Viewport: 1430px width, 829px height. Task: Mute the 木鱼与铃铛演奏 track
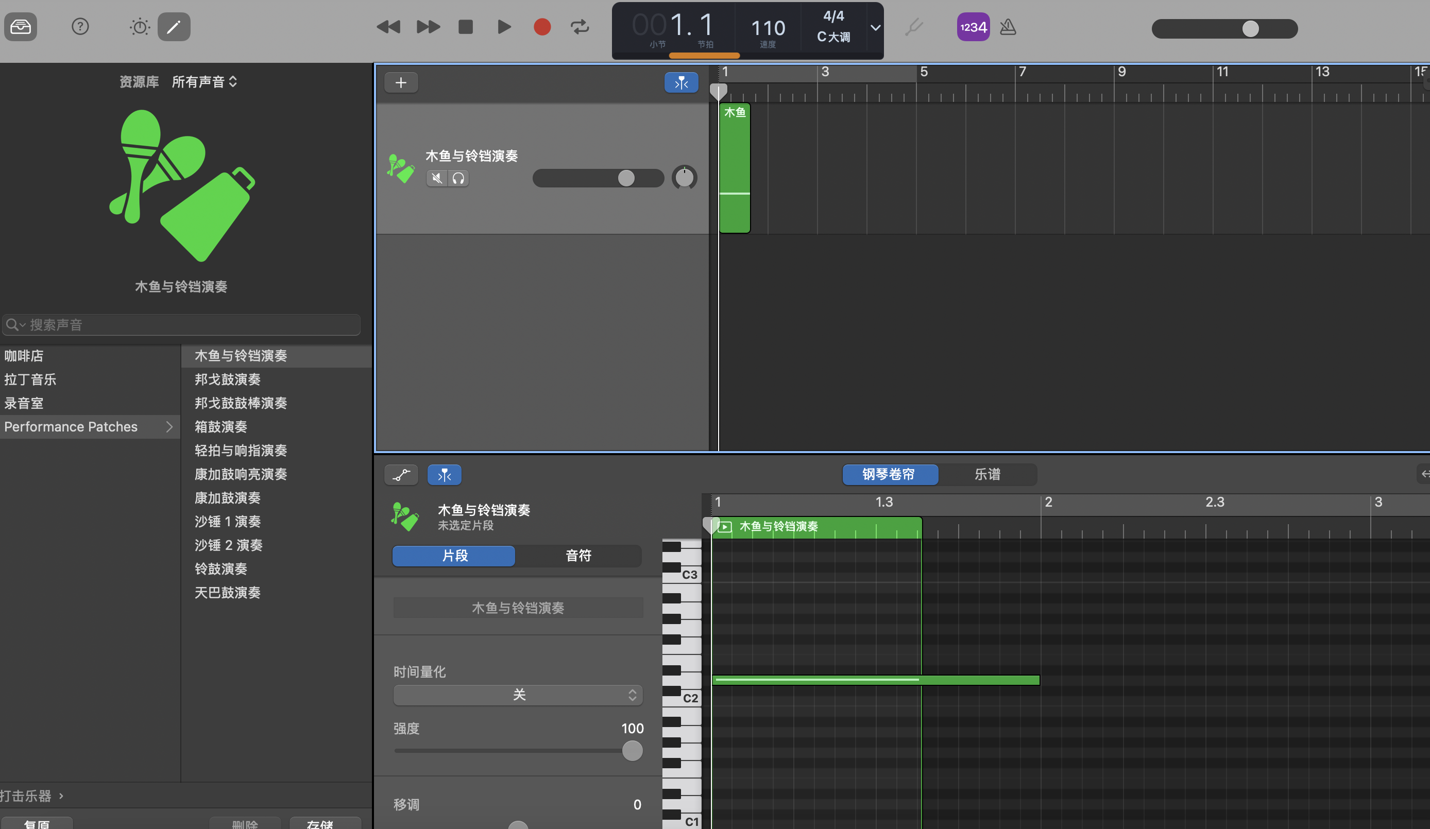point(436,179)
